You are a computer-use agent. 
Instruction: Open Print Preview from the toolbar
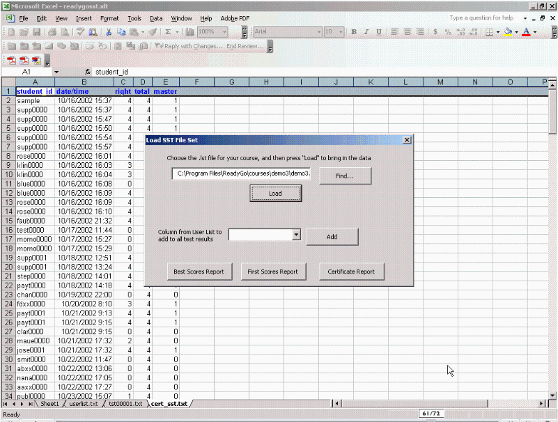65,32
